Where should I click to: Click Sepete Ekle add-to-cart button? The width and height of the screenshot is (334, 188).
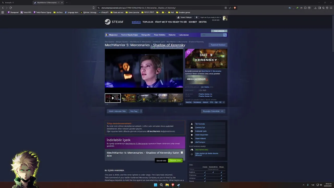[x=175, y=161]
